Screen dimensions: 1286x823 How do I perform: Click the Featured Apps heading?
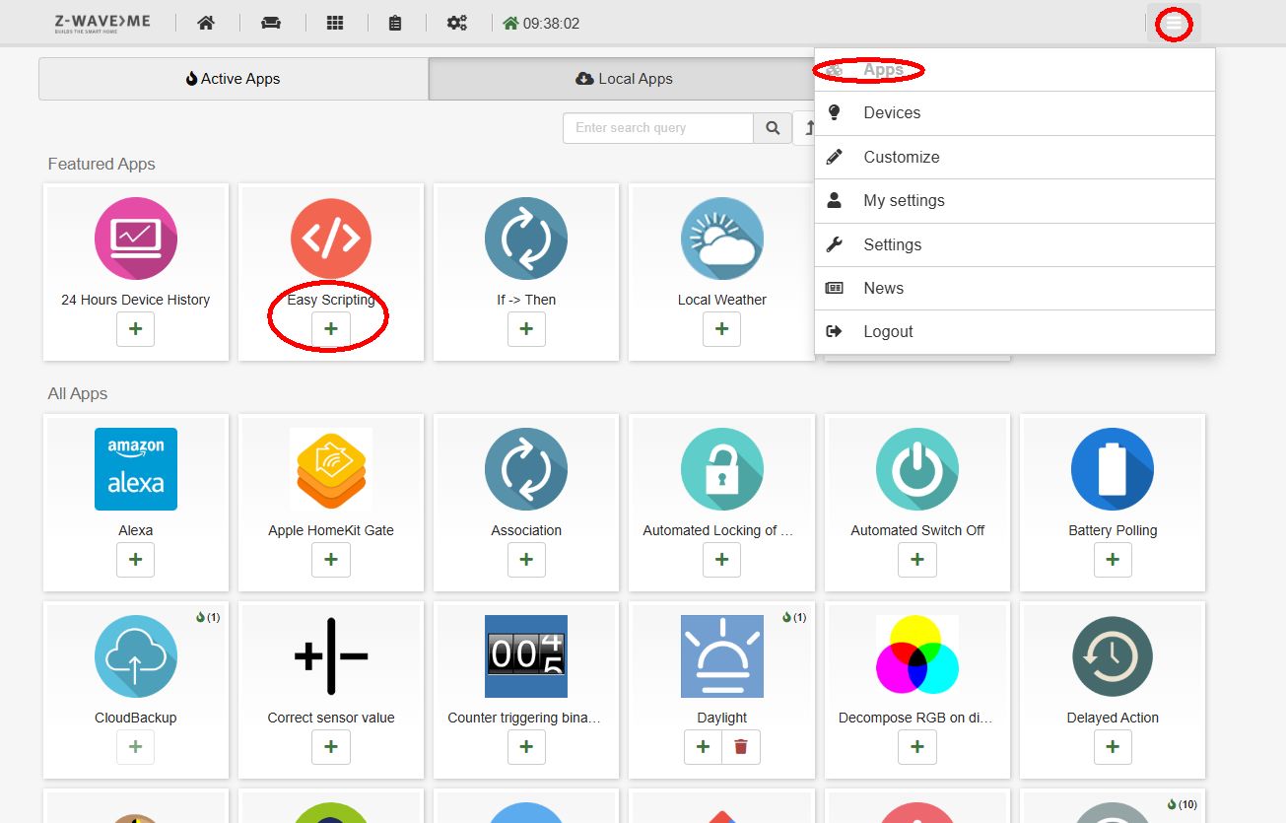(x=102, y=164)
